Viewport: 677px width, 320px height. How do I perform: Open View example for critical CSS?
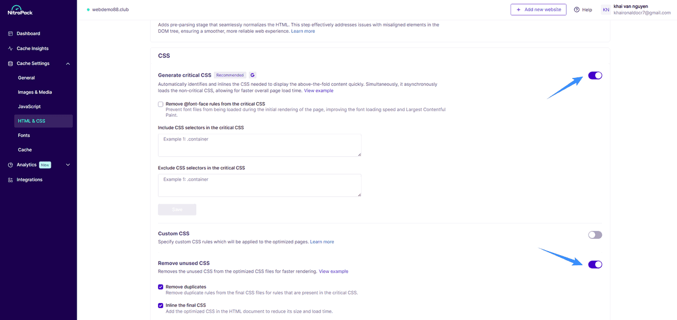[319, 90]
